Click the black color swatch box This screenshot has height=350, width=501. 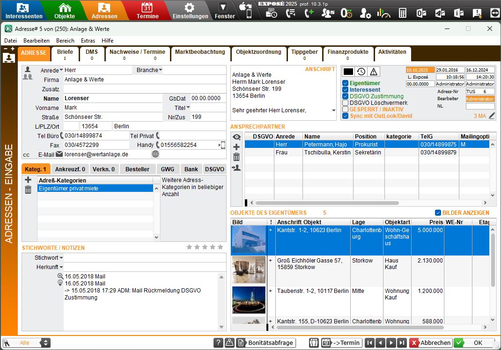click(x=348, y=72)
